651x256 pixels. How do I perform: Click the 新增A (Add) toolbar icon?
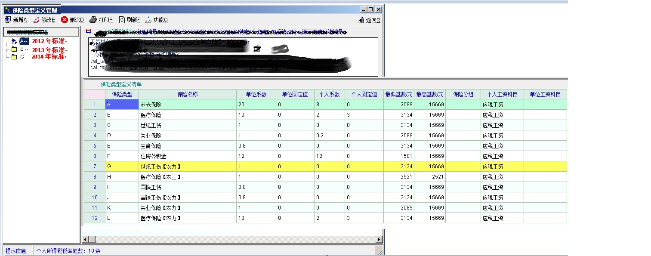8,20
